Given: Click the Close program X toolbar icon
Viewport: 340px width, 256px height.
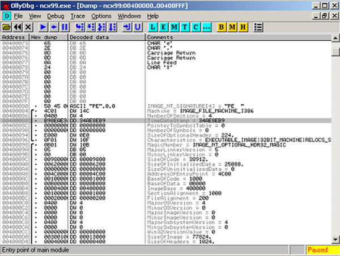Looking at the screenshot, I should coord(28,27).
